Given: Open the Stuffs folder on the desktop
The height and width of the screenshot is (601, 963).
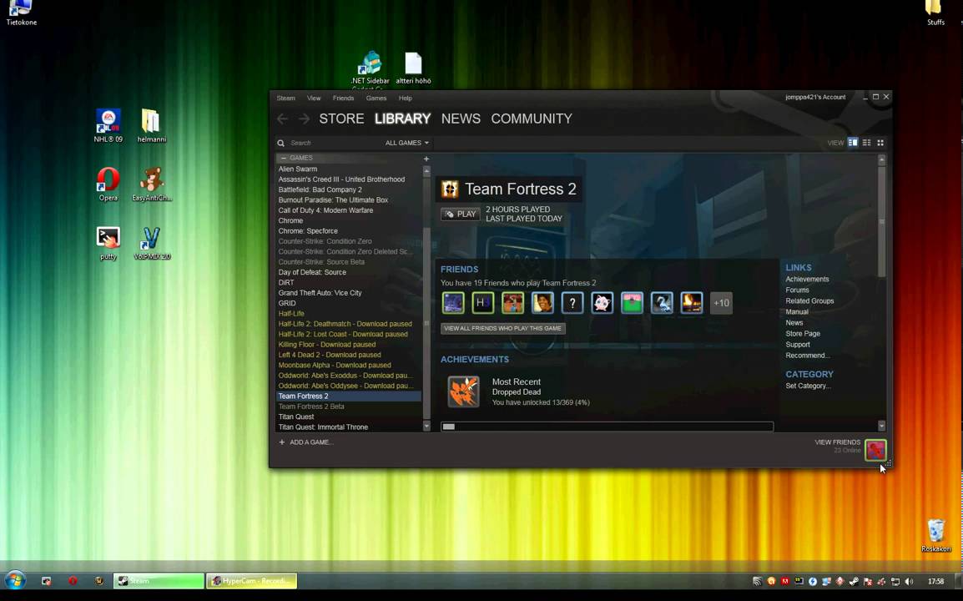Looking at the screenshot, I should coord(935,13).
